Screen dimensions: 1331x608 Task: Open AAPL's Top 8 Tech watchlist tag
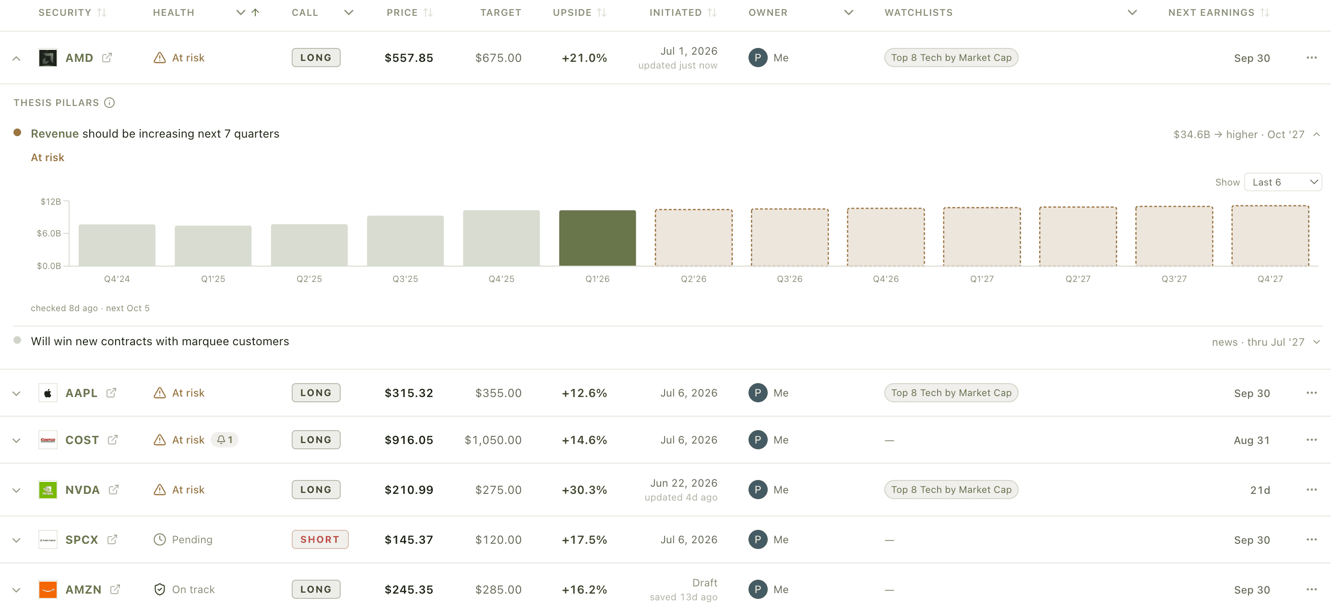click(951, 393)
